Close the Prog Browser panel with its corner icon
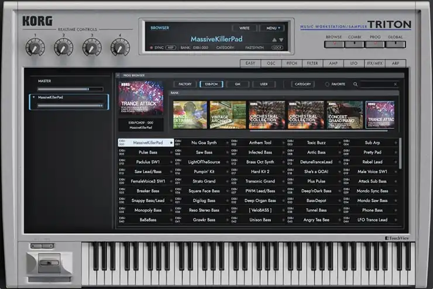Screen dimensions: 433x289 [x=118, y=75]
